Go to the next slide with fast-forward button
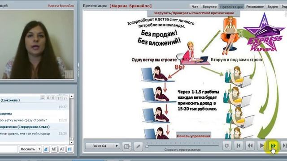Viewport: 287px width, 161px height. tap(273, 145)
